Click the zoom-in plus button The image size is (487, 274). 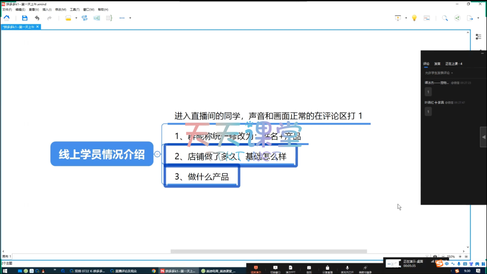(x=460, y=256)
